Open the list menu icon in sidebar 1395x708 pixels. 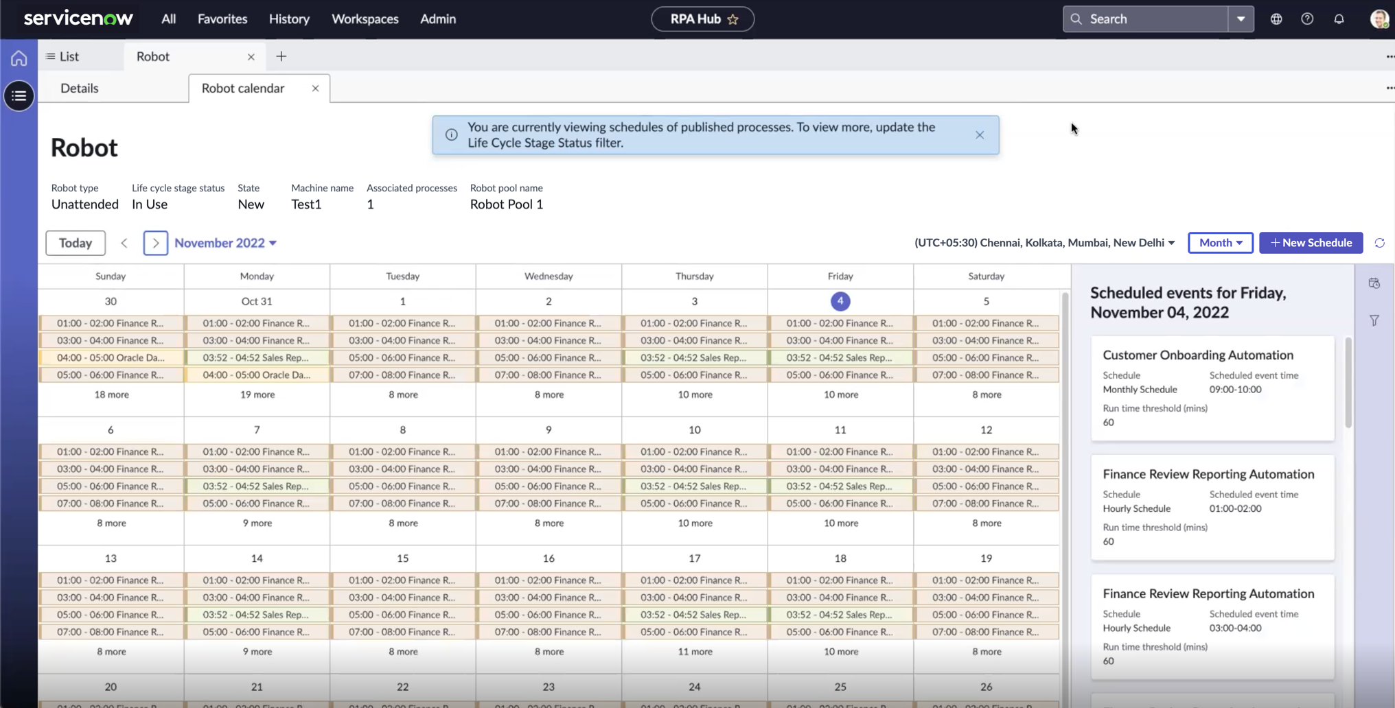point(19,96)
